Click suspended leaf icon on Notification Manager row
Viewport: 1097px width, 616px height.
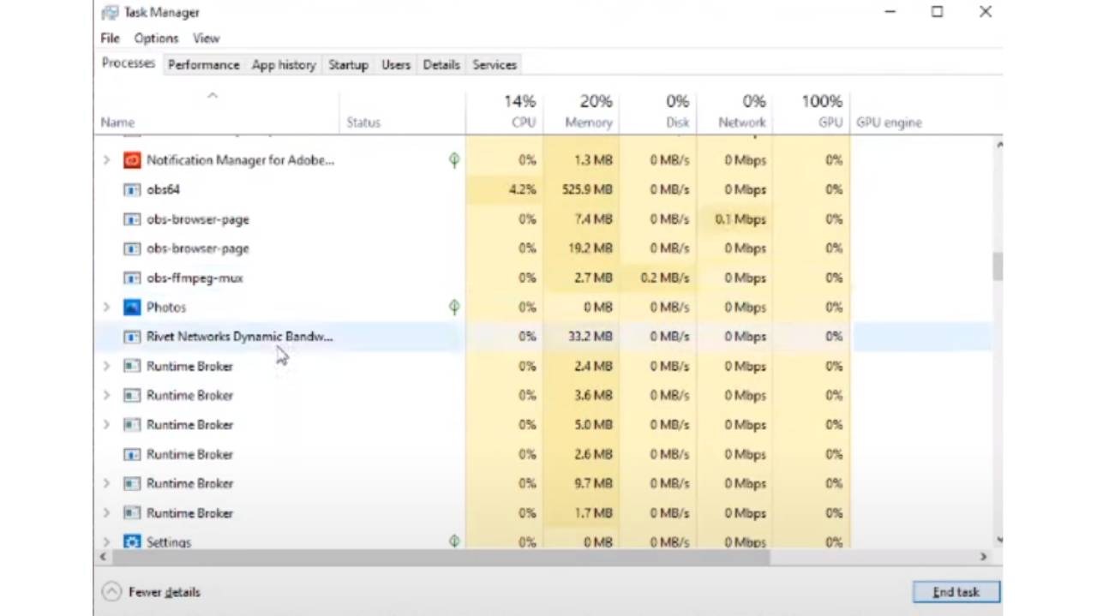(454, 160)
